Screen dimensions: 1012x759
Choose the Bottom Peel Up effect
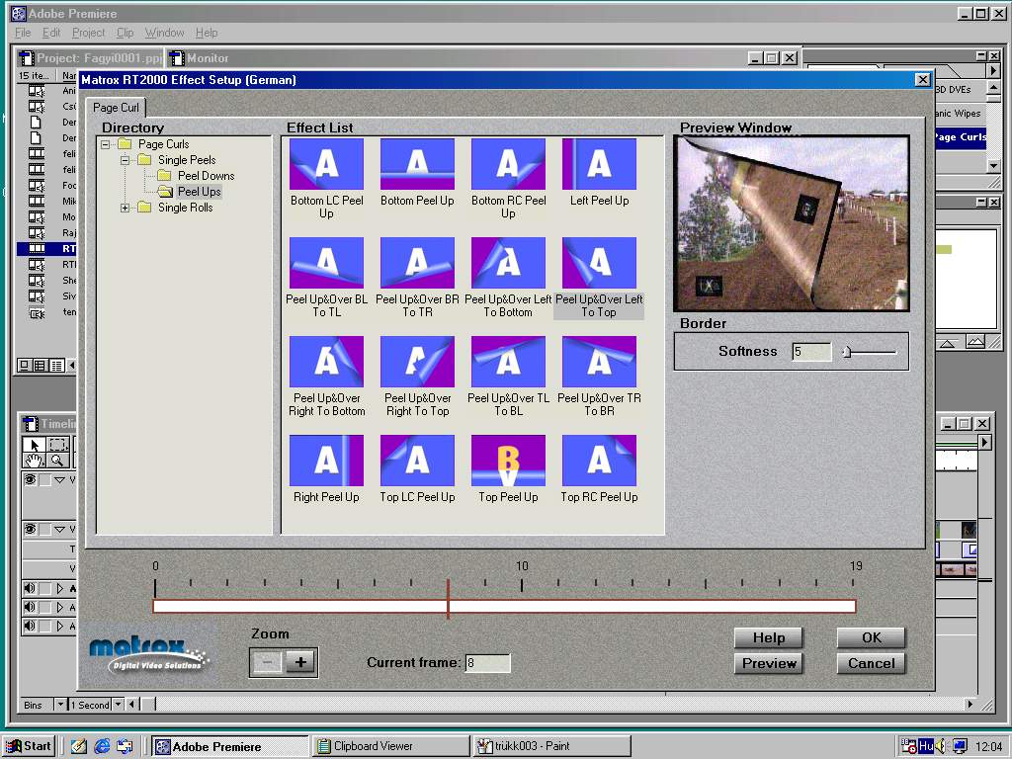coord(417,164)
